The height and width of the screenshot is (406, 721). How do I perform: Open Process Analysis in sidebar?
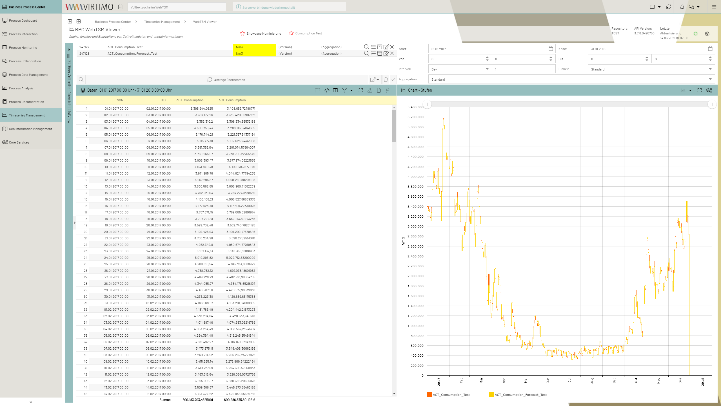coord(31,88)
